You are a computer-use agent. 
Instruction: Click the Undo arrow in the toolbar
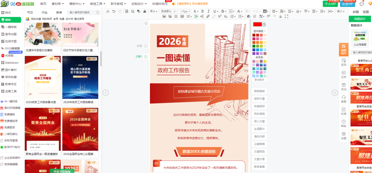(x=114, y=11)
